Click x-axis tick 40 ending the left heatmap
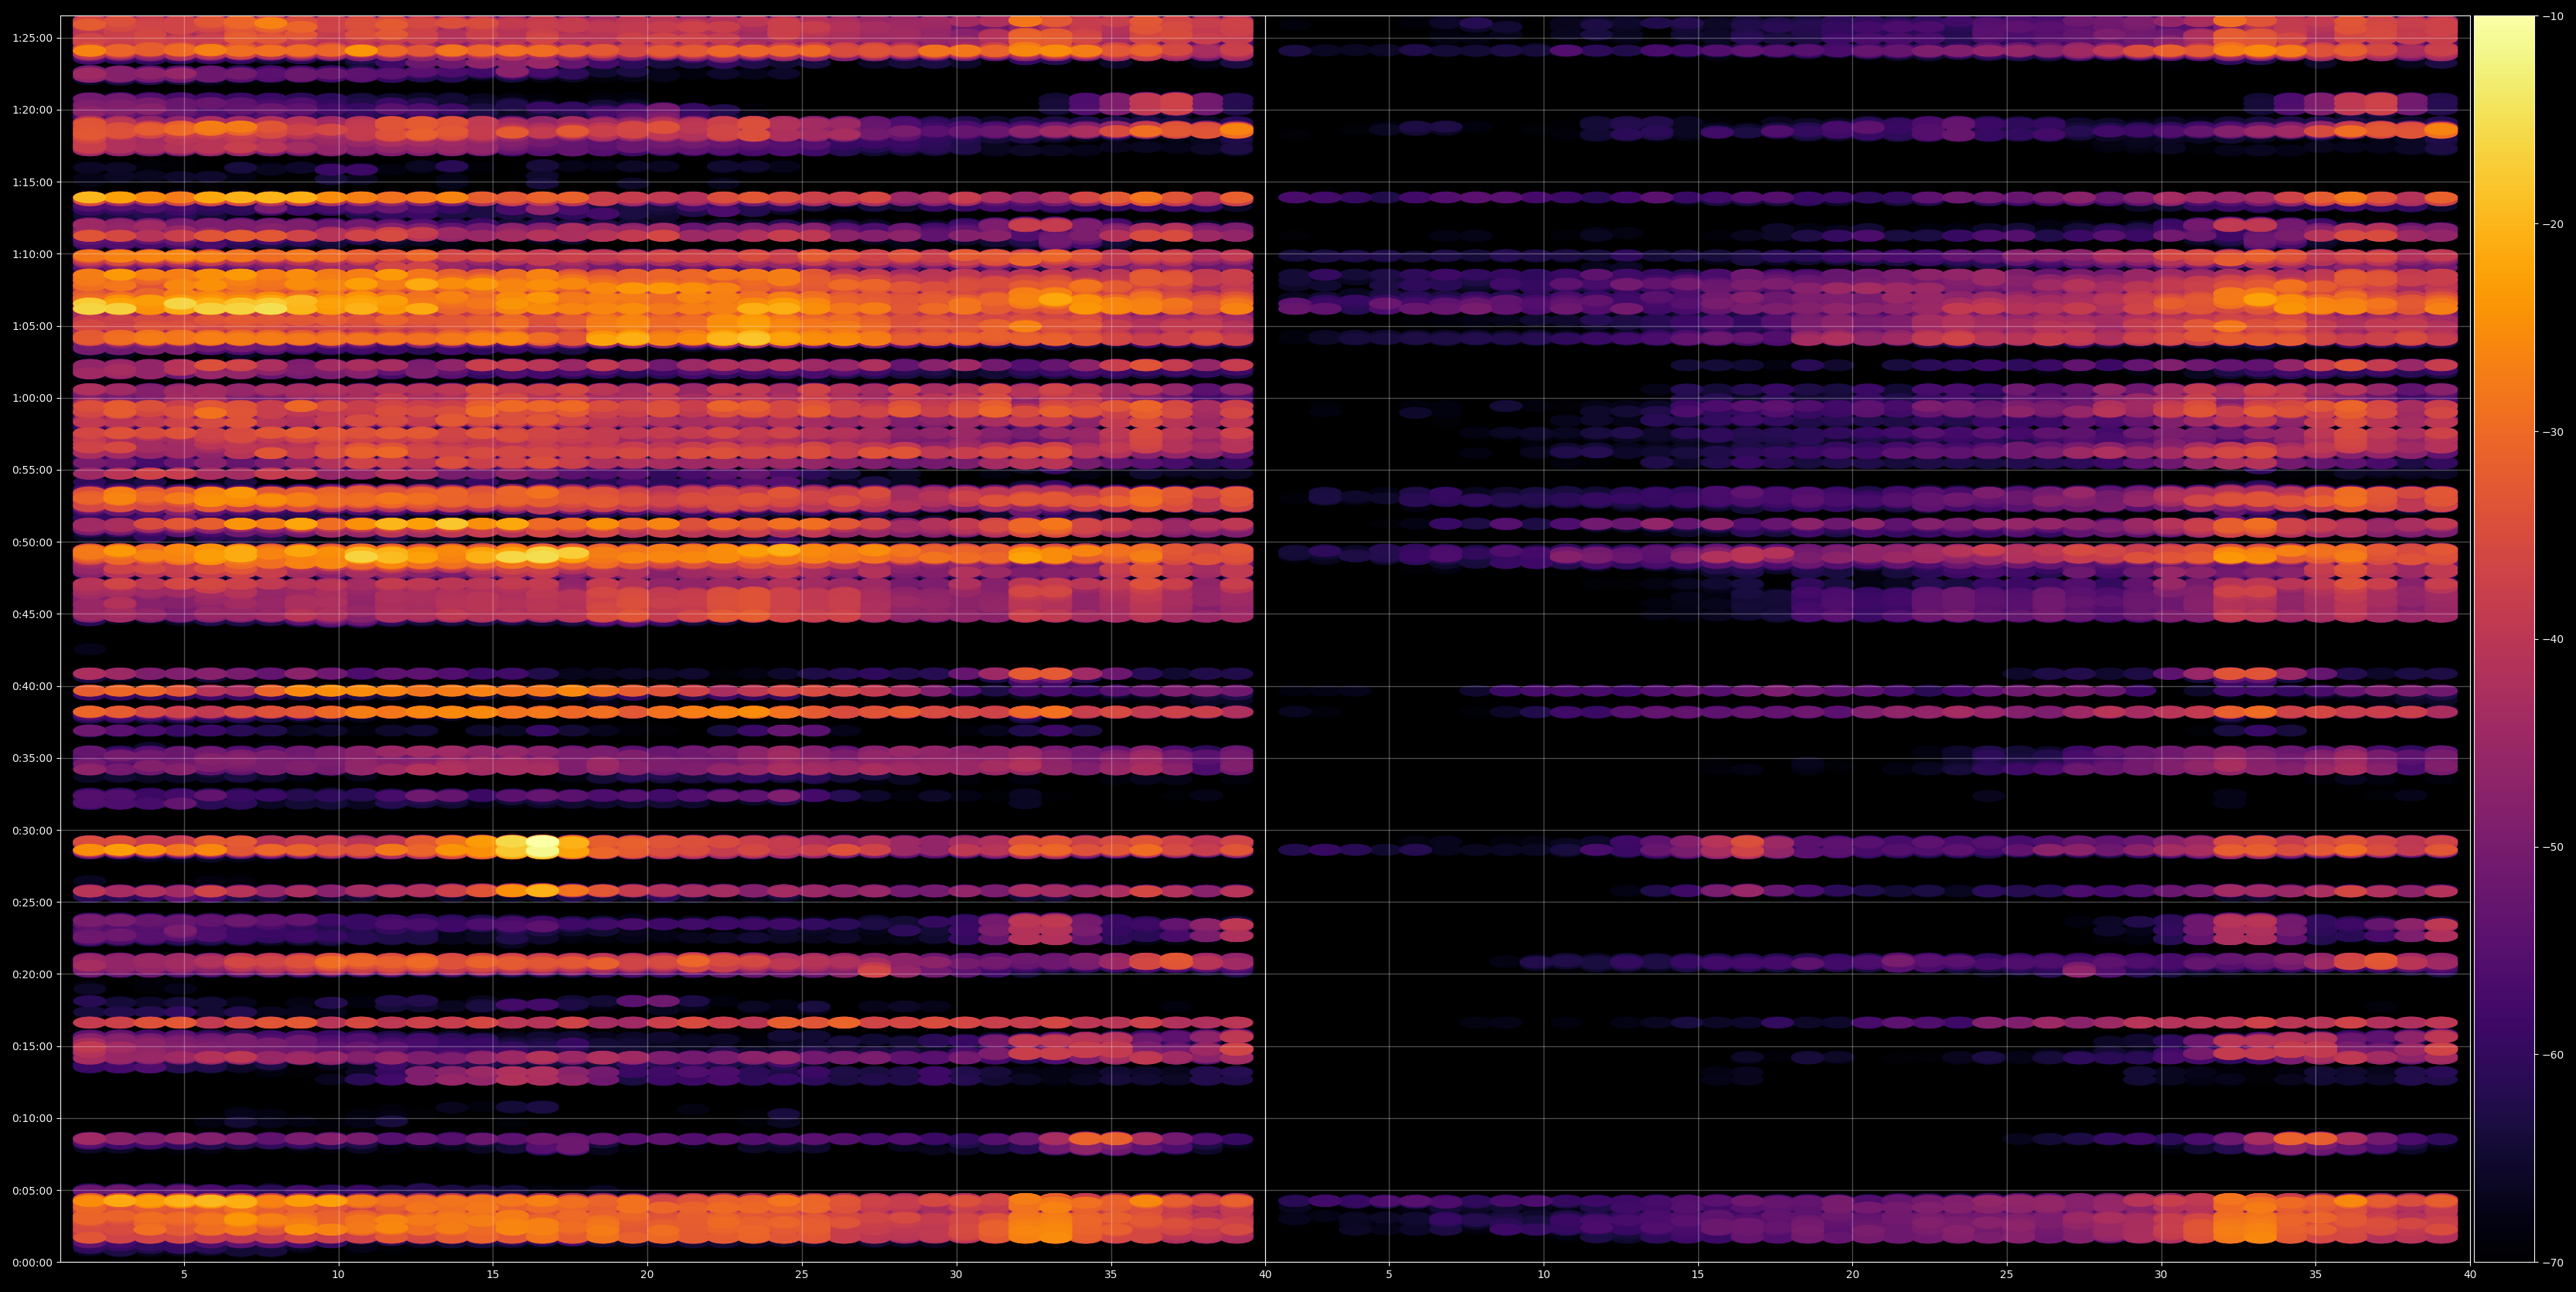The width and height of the screenshot is (2576, 1292). (x=1265, y=1275)
